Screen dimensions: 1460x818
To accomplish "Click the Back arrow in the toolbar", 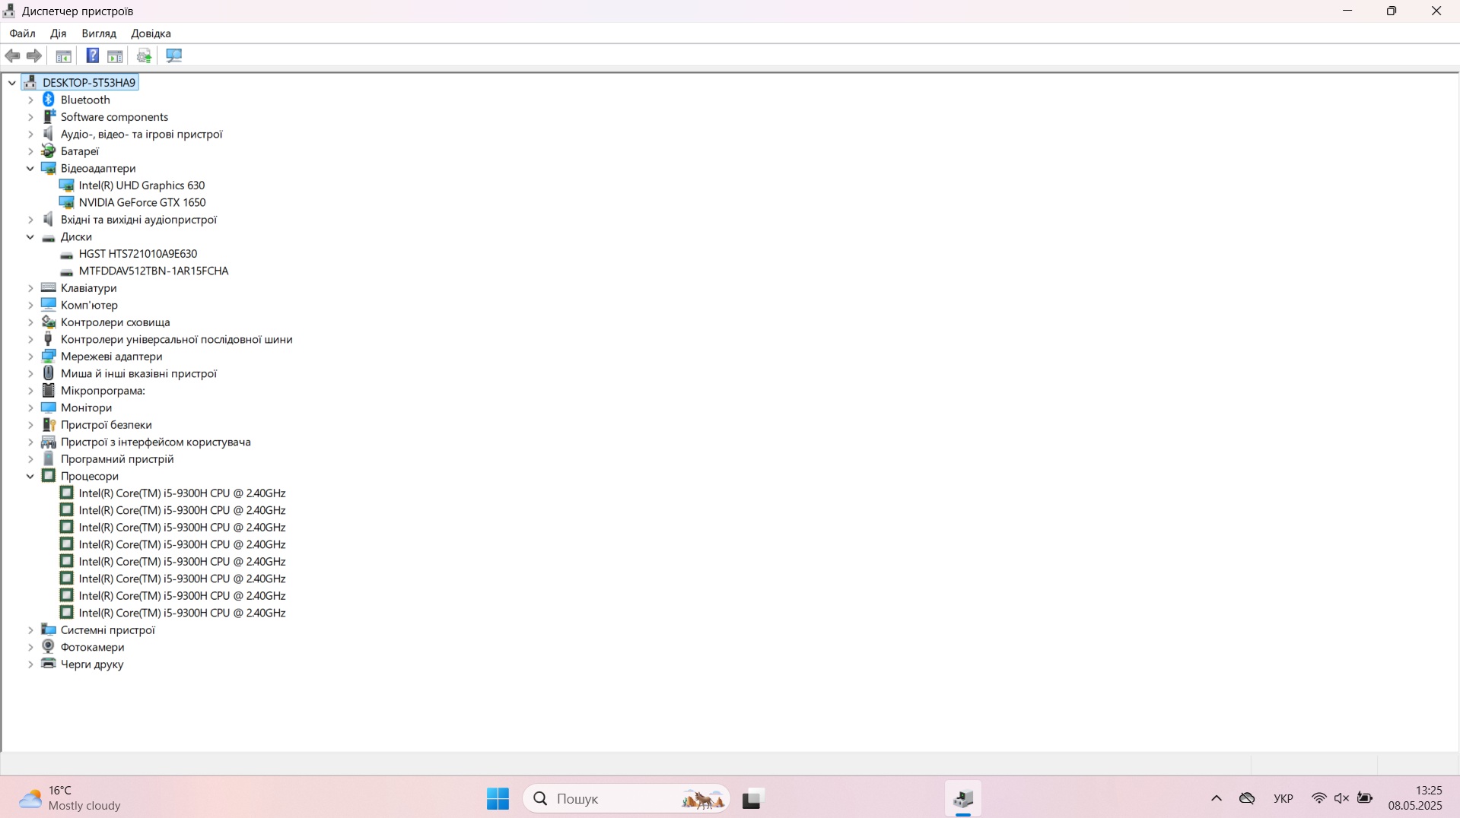I will pos(12,55).
